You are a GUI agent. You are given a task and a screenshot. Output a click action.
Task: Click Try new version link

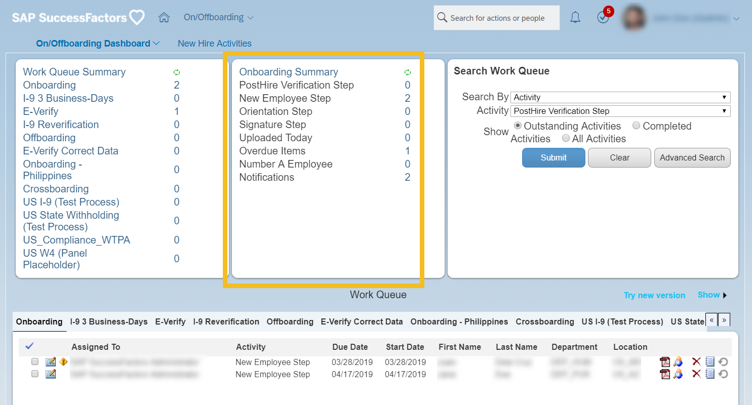(654, 295)
